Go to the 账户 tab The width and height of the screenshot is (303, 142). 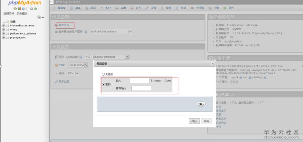pyautogui.click(x=106, y=8)
